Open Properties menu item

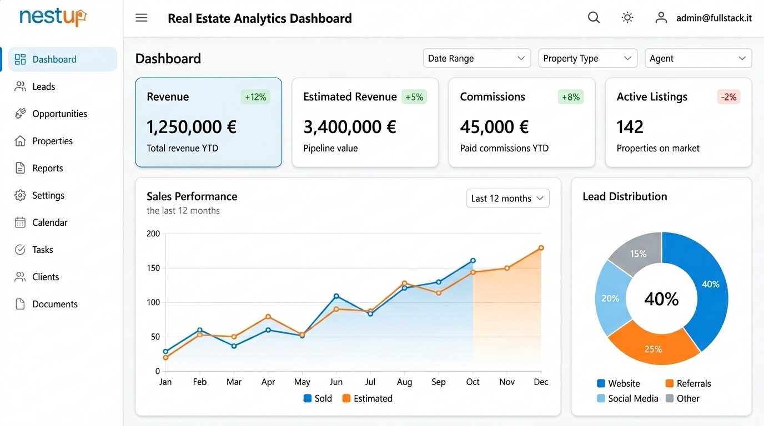tap(63, 141)
